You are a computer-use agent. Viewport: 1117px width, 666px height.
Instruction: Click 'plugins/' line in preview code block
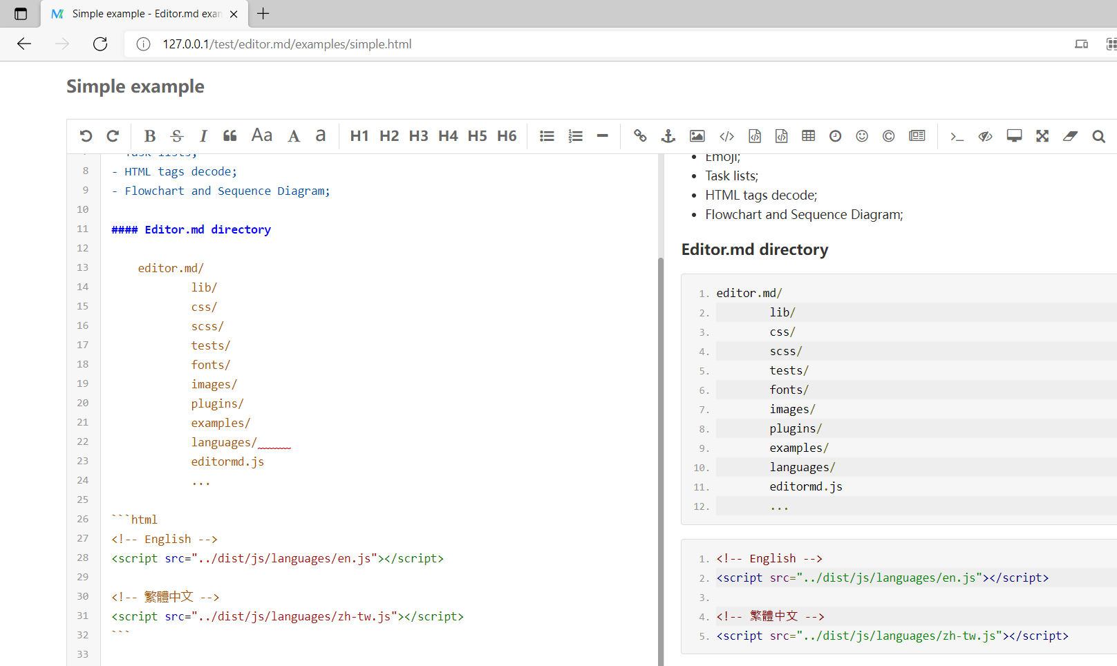[796, 428]
